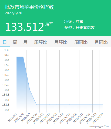Open the 月环比 tab

point(61,42)
